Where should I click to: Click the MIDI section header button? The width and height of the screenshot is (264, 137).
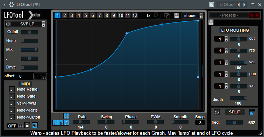[x=25, y=84]
